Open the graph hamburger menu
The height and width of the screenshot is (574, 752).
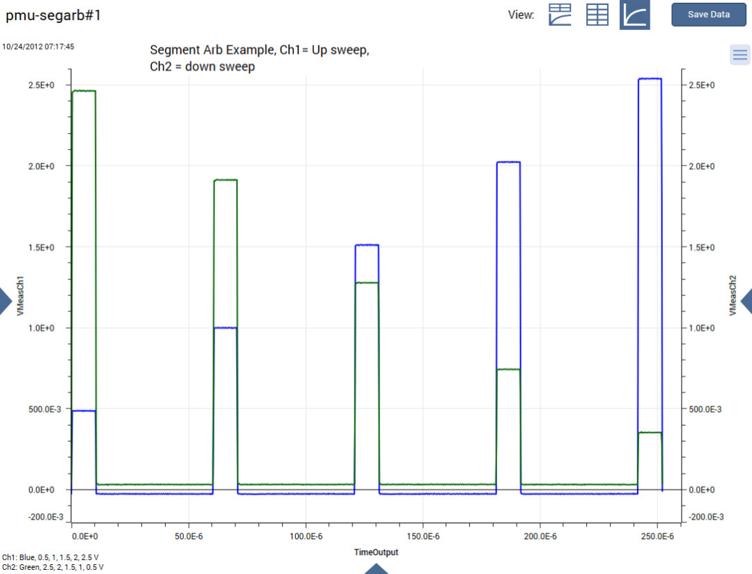[x=740, y=54]
